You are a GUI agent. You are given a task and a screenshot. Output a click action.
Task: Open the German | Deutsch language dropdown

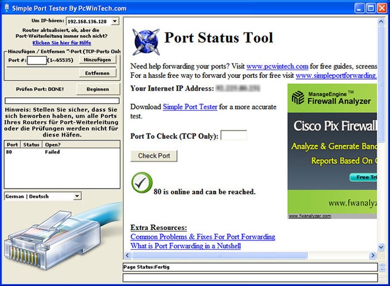tap(77, 196)
